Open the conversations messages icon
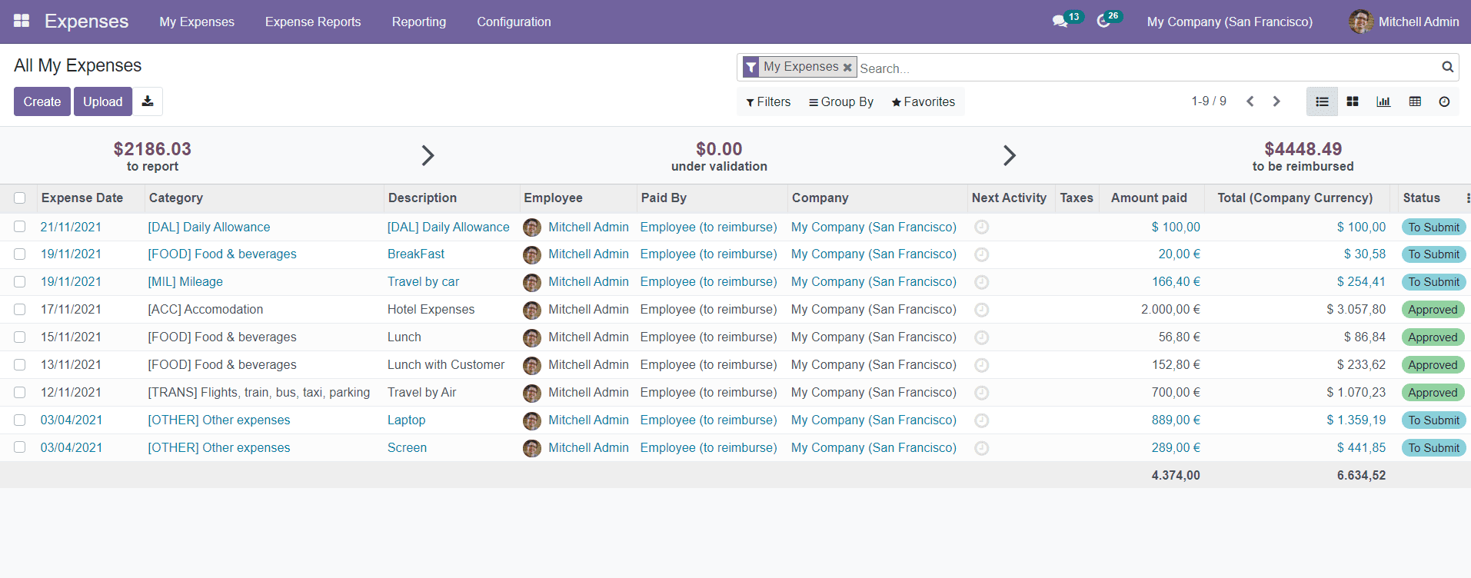 [x=1060, y=22]
